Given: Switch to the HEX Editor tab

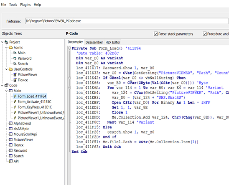Looking at the screenshot, I should [x=113, y=42].
